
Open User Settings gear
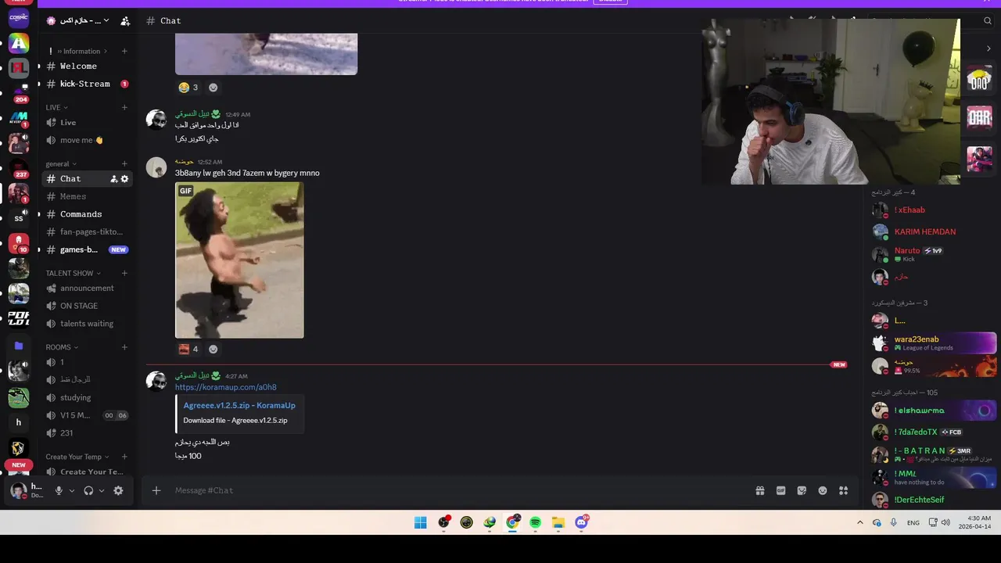(x=118, y=491)
